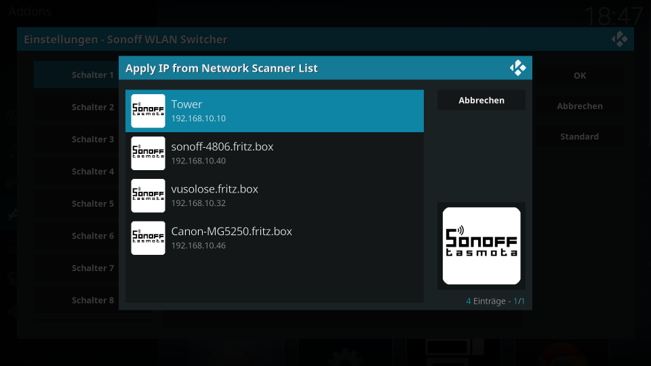Click the large Sonoff Tasmota preview image
This screenshot has height=366, width=651.
[x=481, y=245]
